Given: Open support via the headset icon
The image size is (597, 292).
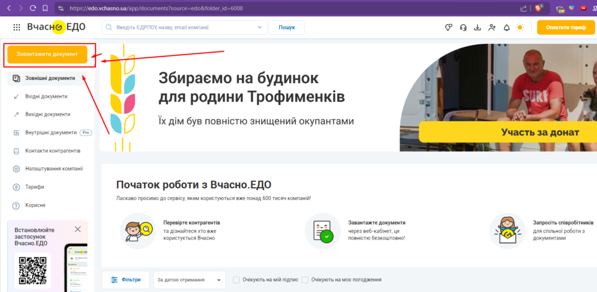Looking at the screenshot, I should pyautogui.click(x=463, y=27).
